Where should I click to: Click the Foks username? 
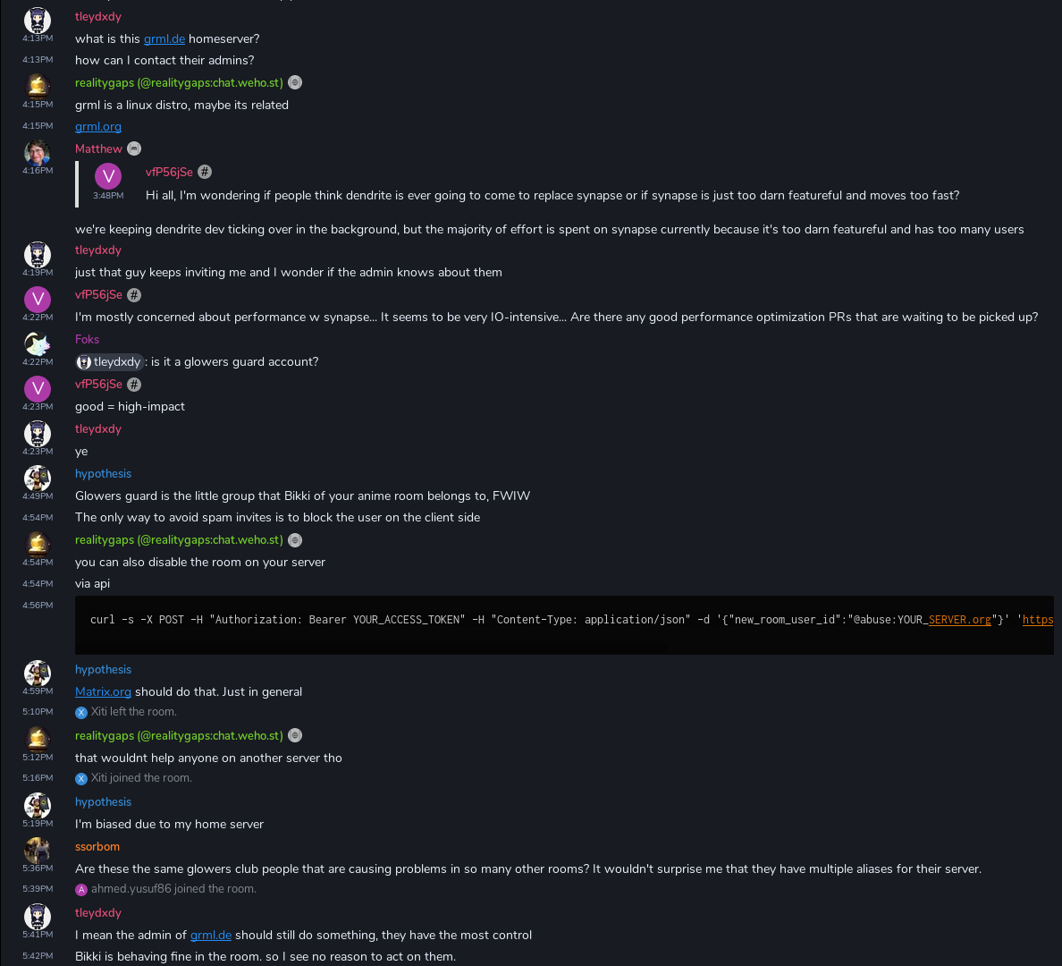tap(87, 339)
